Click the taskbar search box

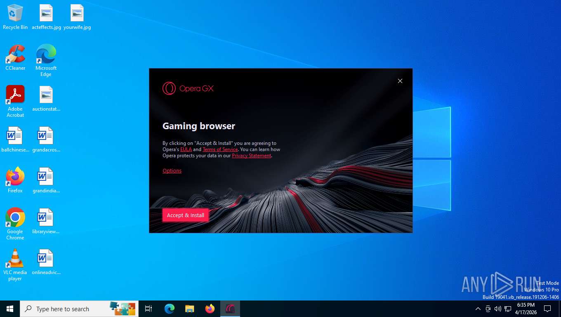coord(79,309)
